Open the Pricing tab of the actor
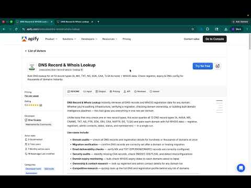 [115, 91]
